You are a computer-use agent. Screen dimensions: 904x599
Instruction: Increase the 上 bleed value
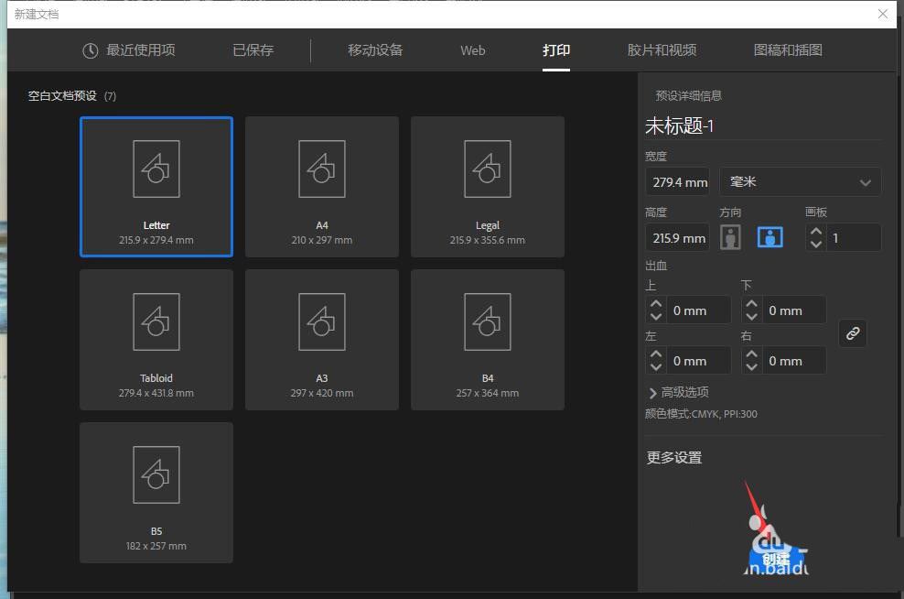657,304
